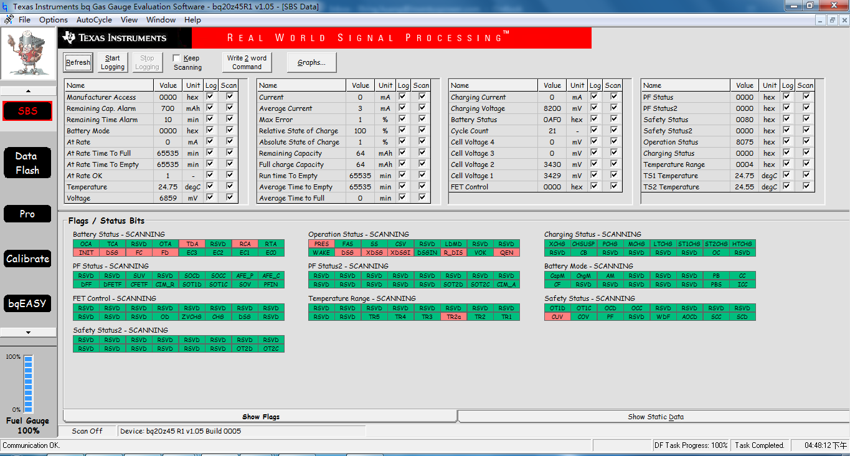Open the Options menu
The height and width of the screenshot is (456, 850).
54,20
